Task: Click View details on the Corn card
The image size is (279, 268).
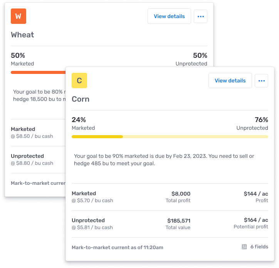Action: [230, 80]
